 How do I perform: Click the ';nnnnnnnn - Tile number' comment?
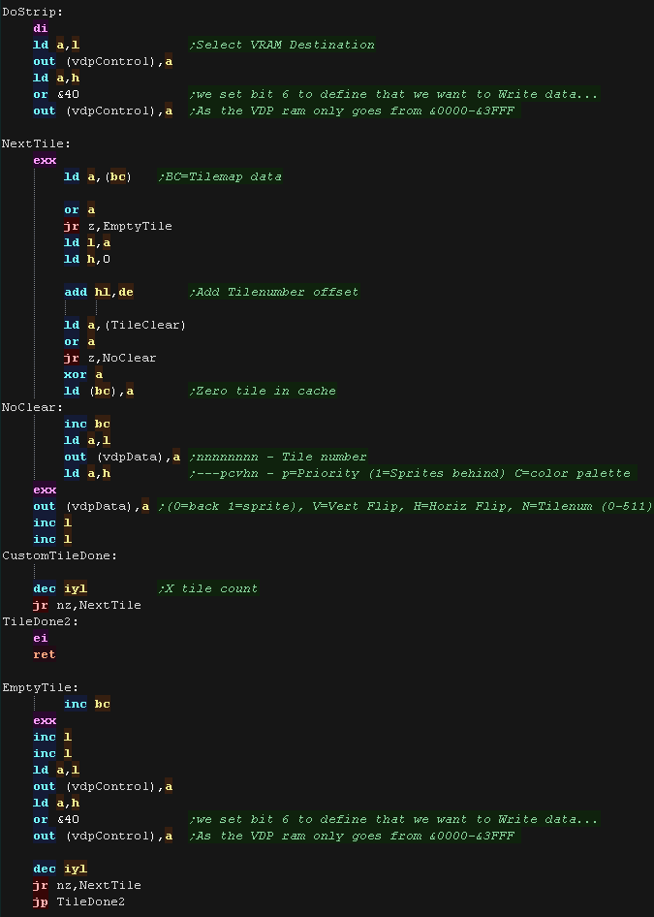[278, 457]
